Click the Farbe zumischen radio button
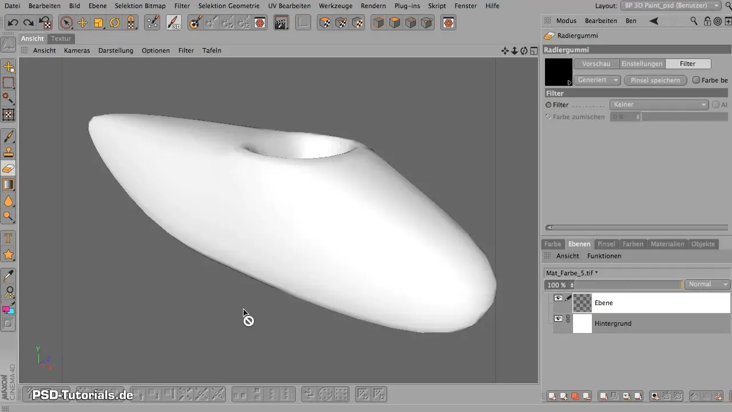Viewport: 732px width, 412px height. tap(548, 117)
